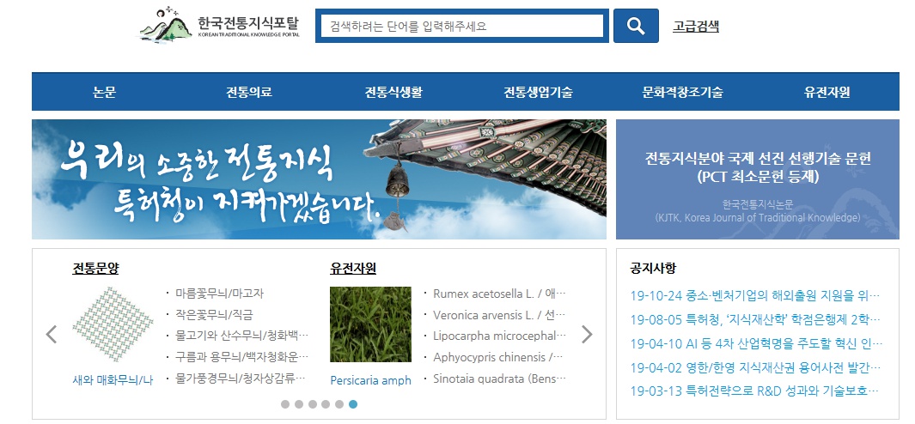915x424 pixels.
Task: Open the 논문 menu
Action: 105,92
